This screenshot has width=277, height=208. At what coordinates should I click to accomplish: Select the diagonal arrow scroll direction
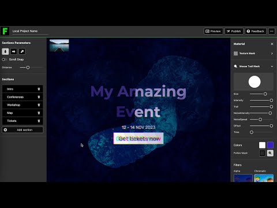[x=22, y=51]
